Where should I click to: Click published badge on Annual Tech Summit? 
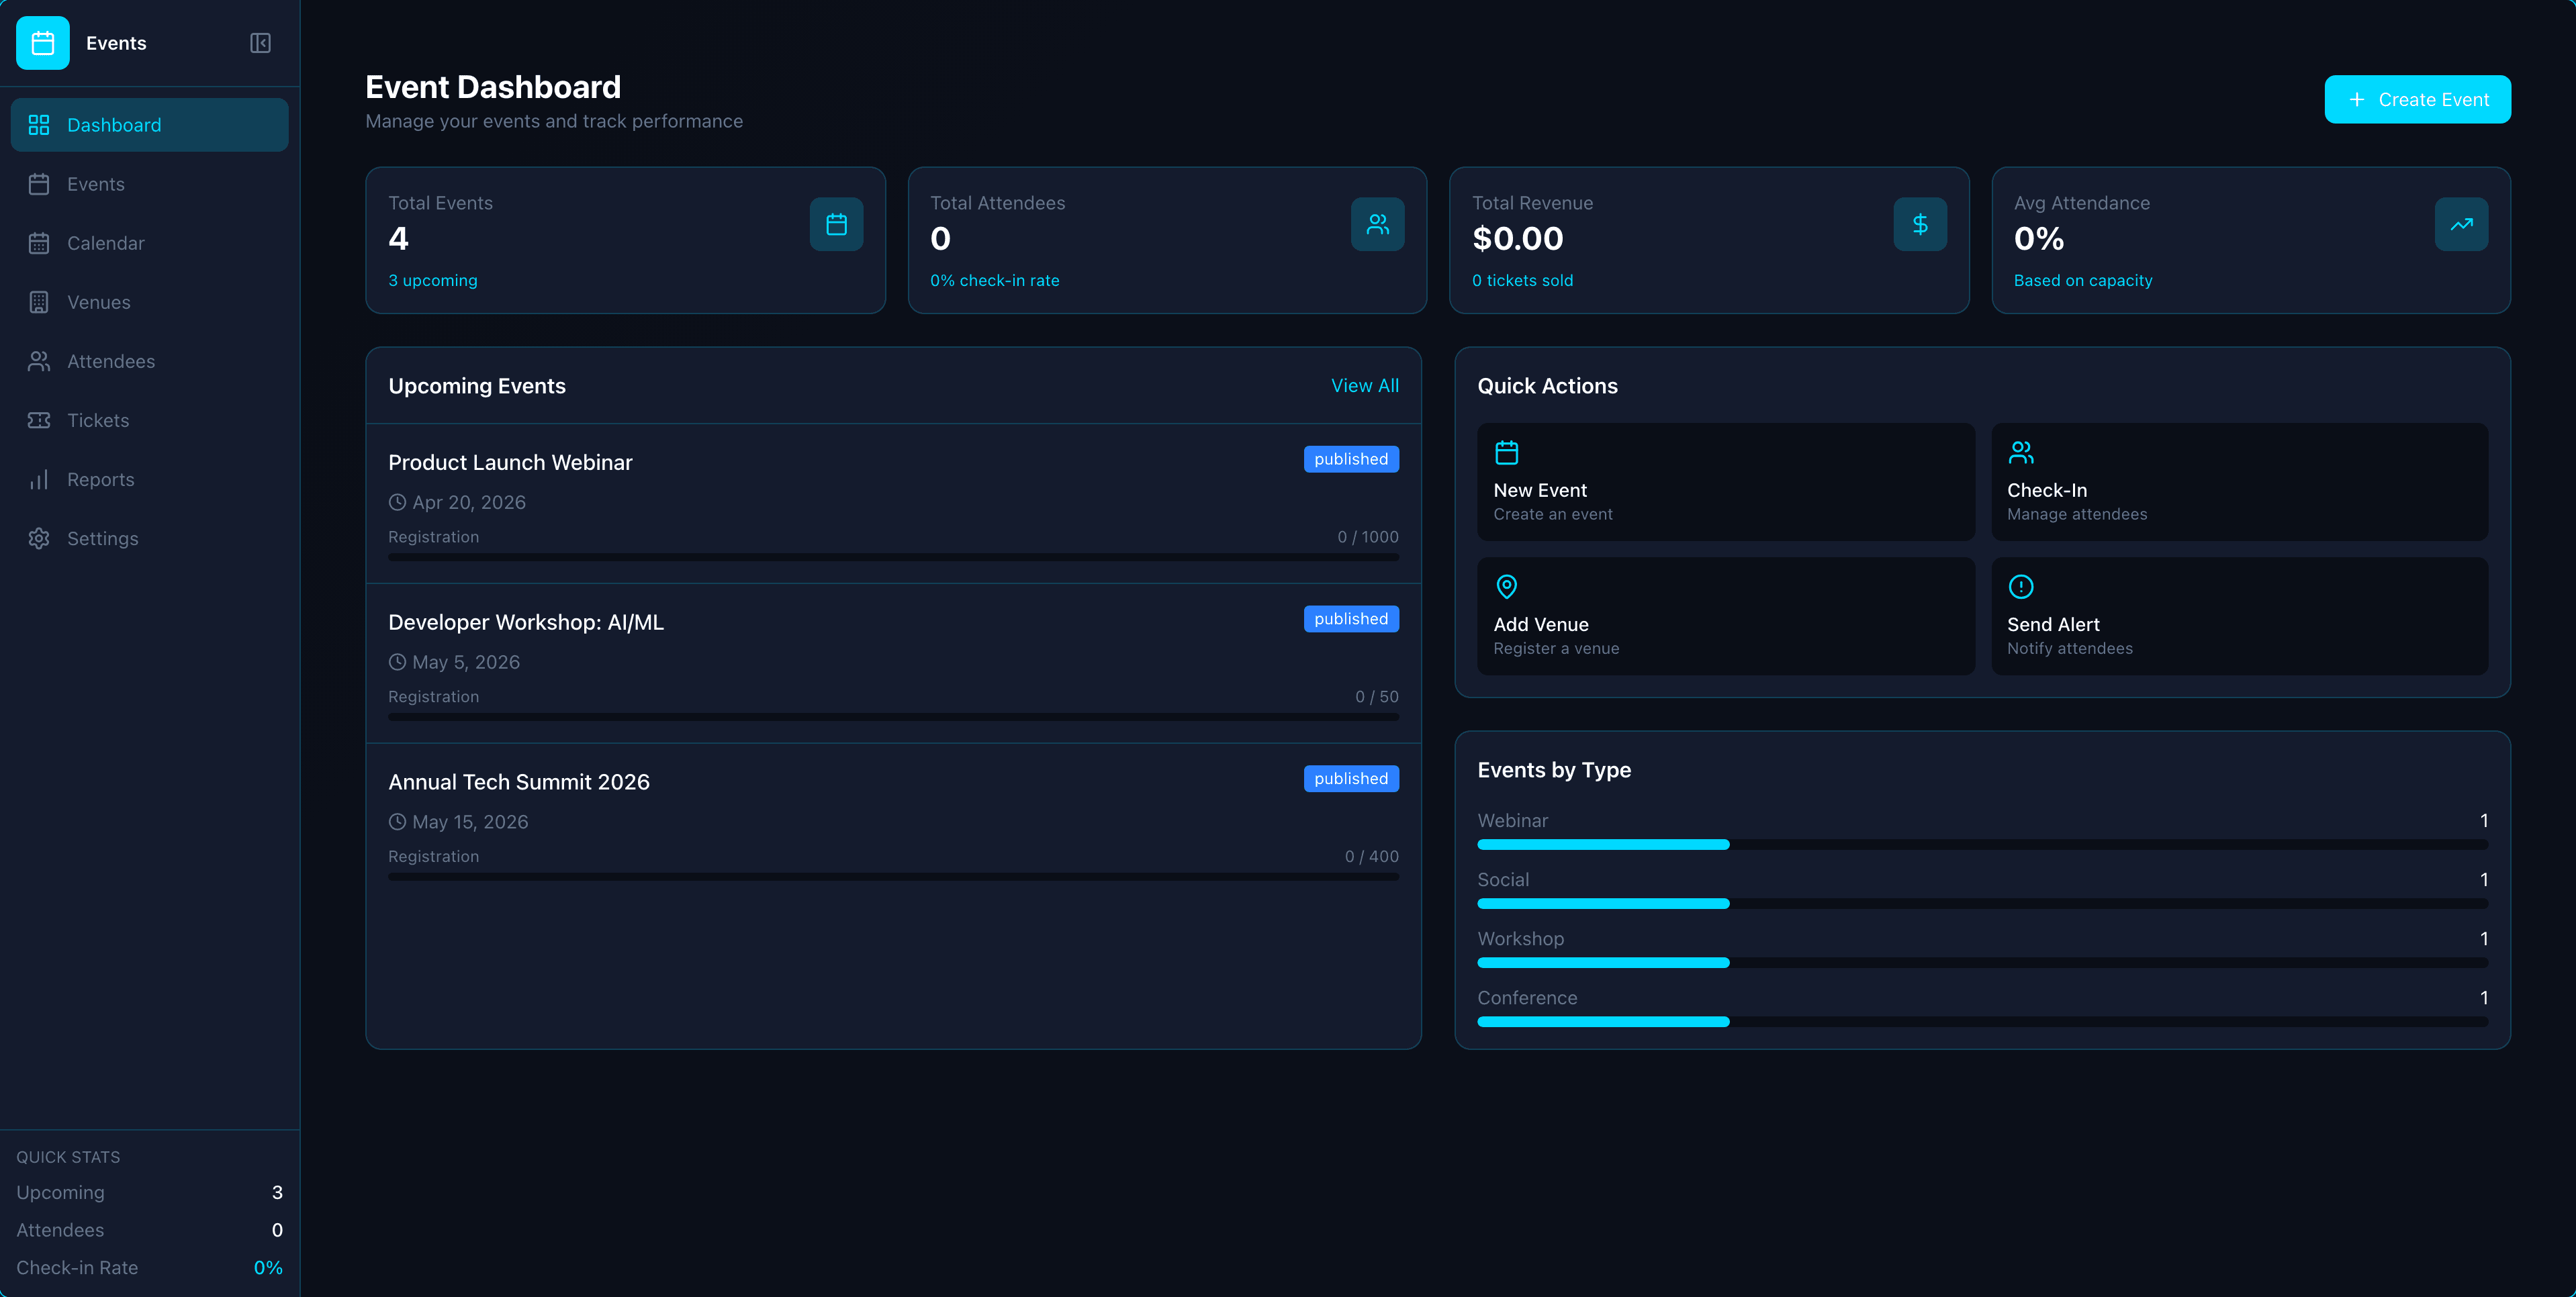(x=1351, y=779)
